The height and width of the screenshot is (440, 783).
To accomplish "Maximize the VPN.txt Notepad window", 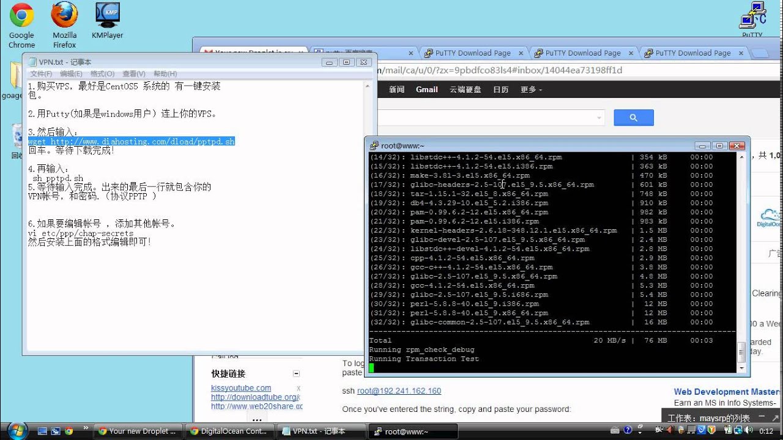I will tap(347, 62).
